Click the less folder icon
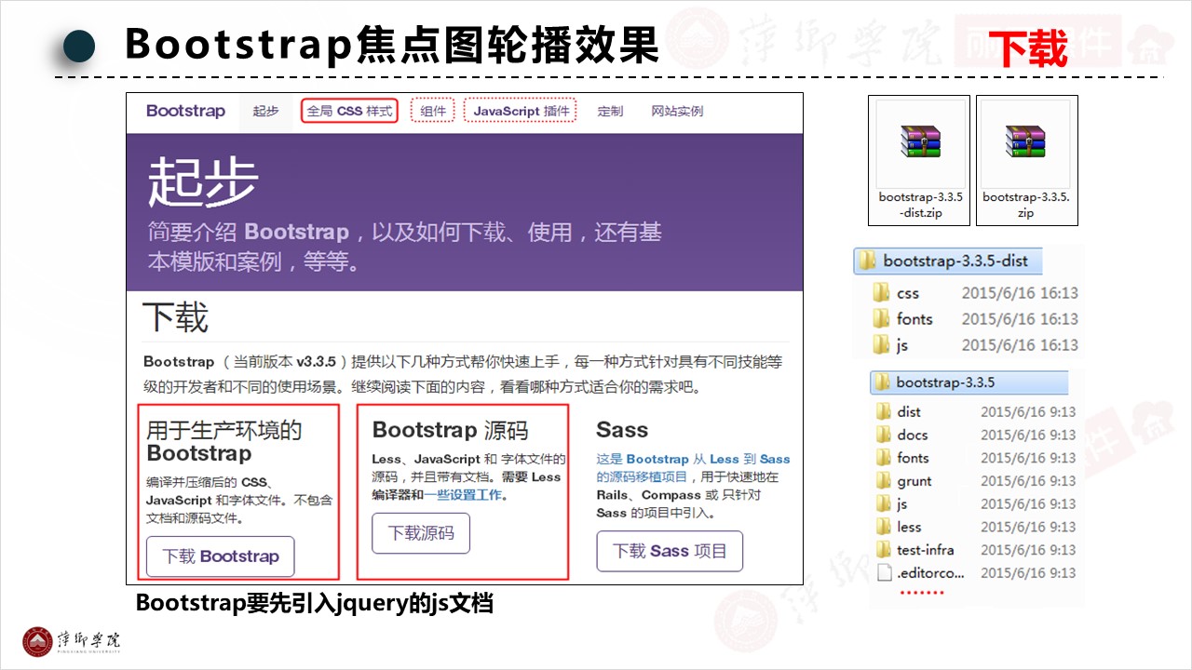 (884, 527)
